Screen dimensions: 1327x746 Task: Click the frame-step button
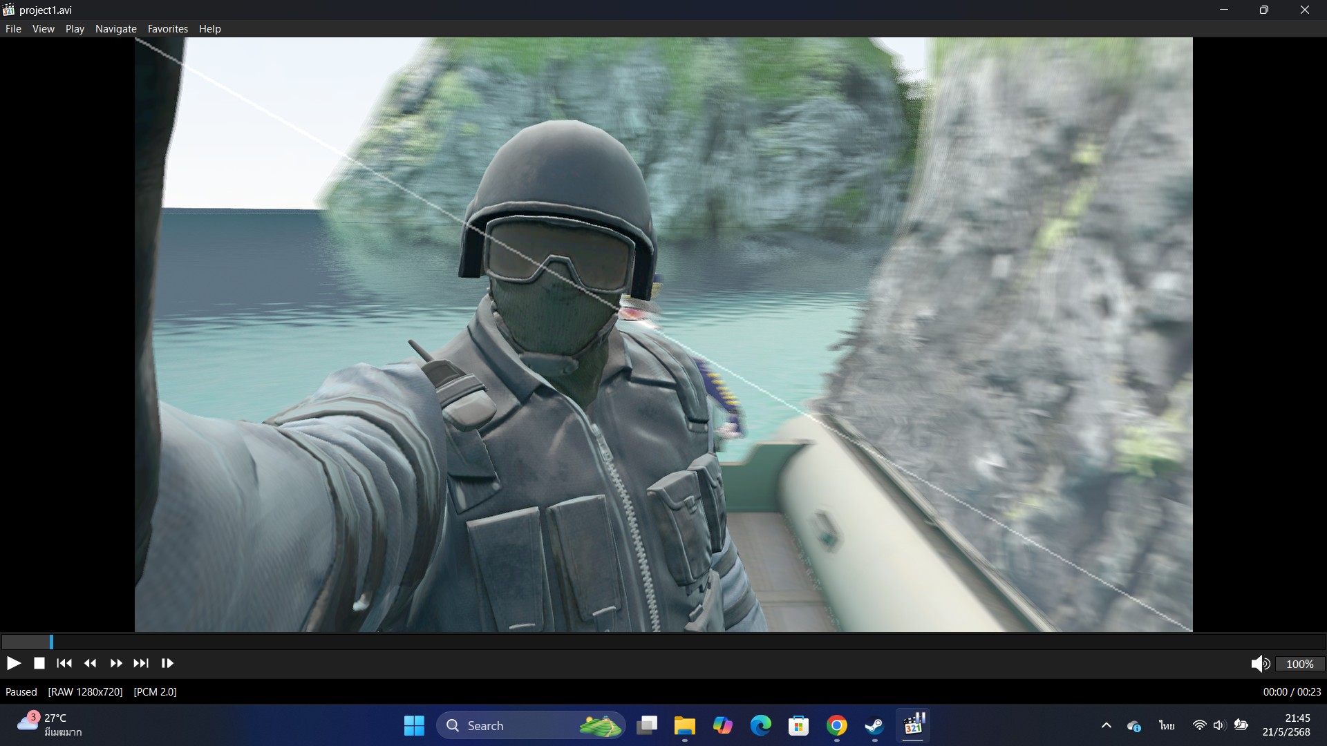(167, 663)
